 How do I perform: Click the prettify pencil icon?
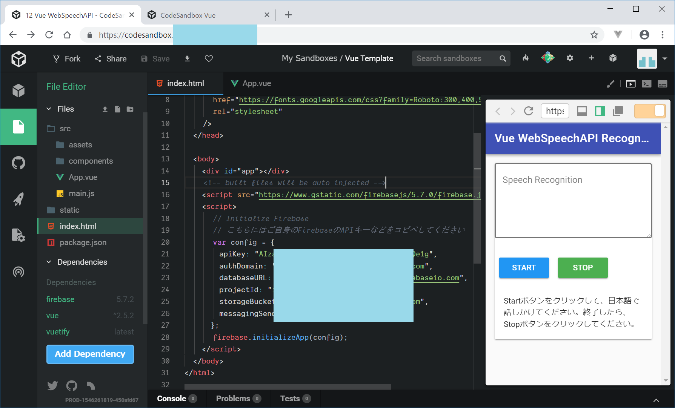610,84
